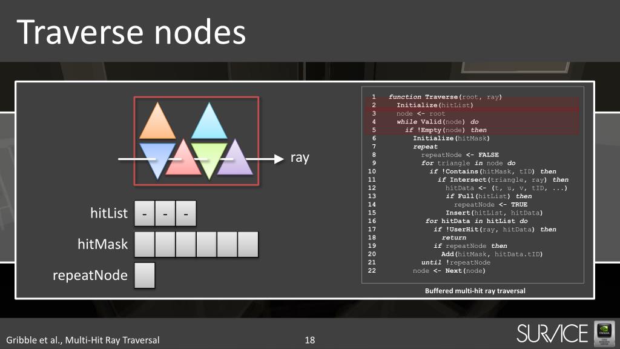Screen dimensions: 620x349
Task: Click the 'ray' label
Action: (300, 158)
